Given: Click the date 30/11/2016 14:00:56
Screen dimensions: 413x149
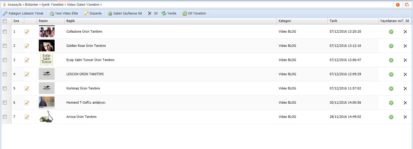Looking at the screenshot, I should click(345, 103).
